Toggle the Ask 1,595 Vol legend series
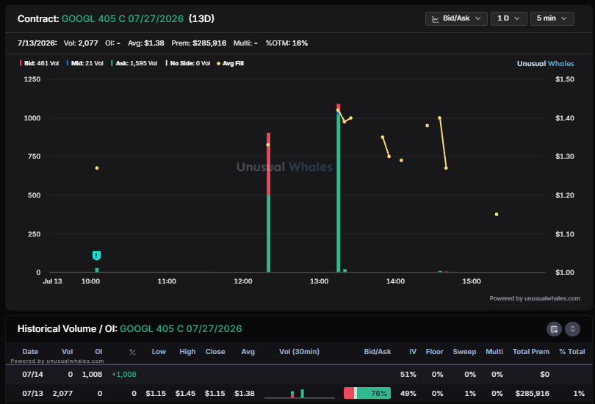 [134, 63]
